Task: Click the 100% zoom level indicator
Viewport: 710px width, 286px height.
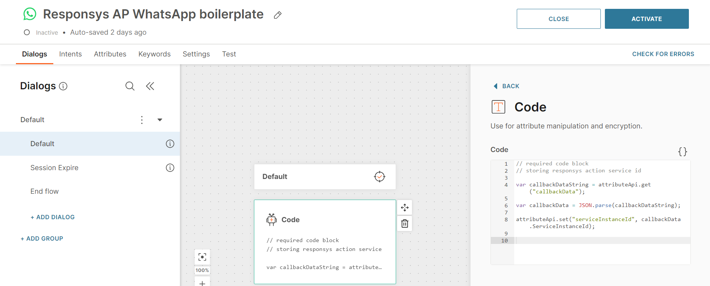Action: [202, 270]
